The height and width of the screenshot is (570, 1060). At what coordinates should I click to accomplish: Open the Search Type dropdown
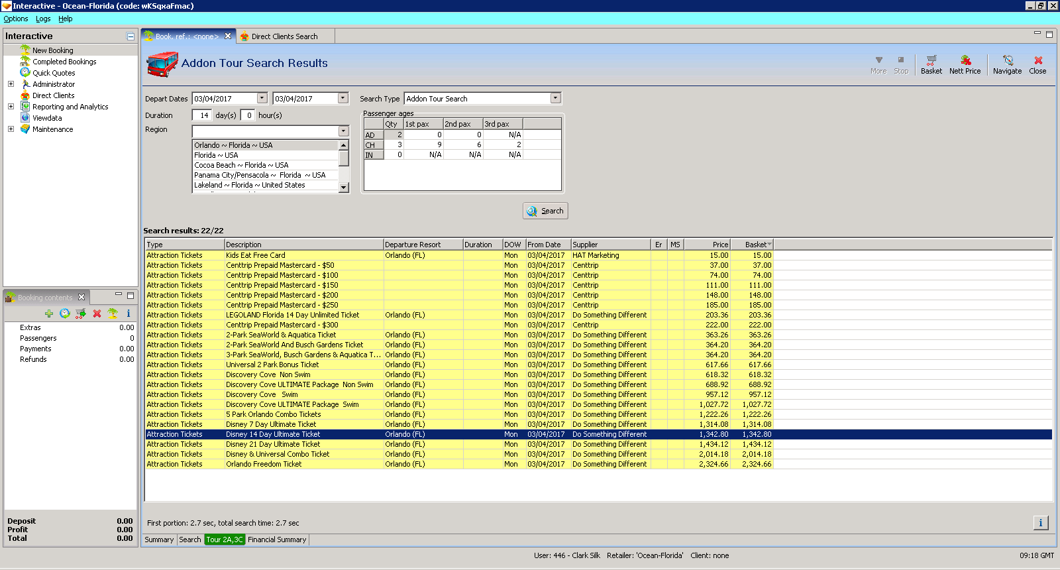pyautogui.click(x=555, y=99)
